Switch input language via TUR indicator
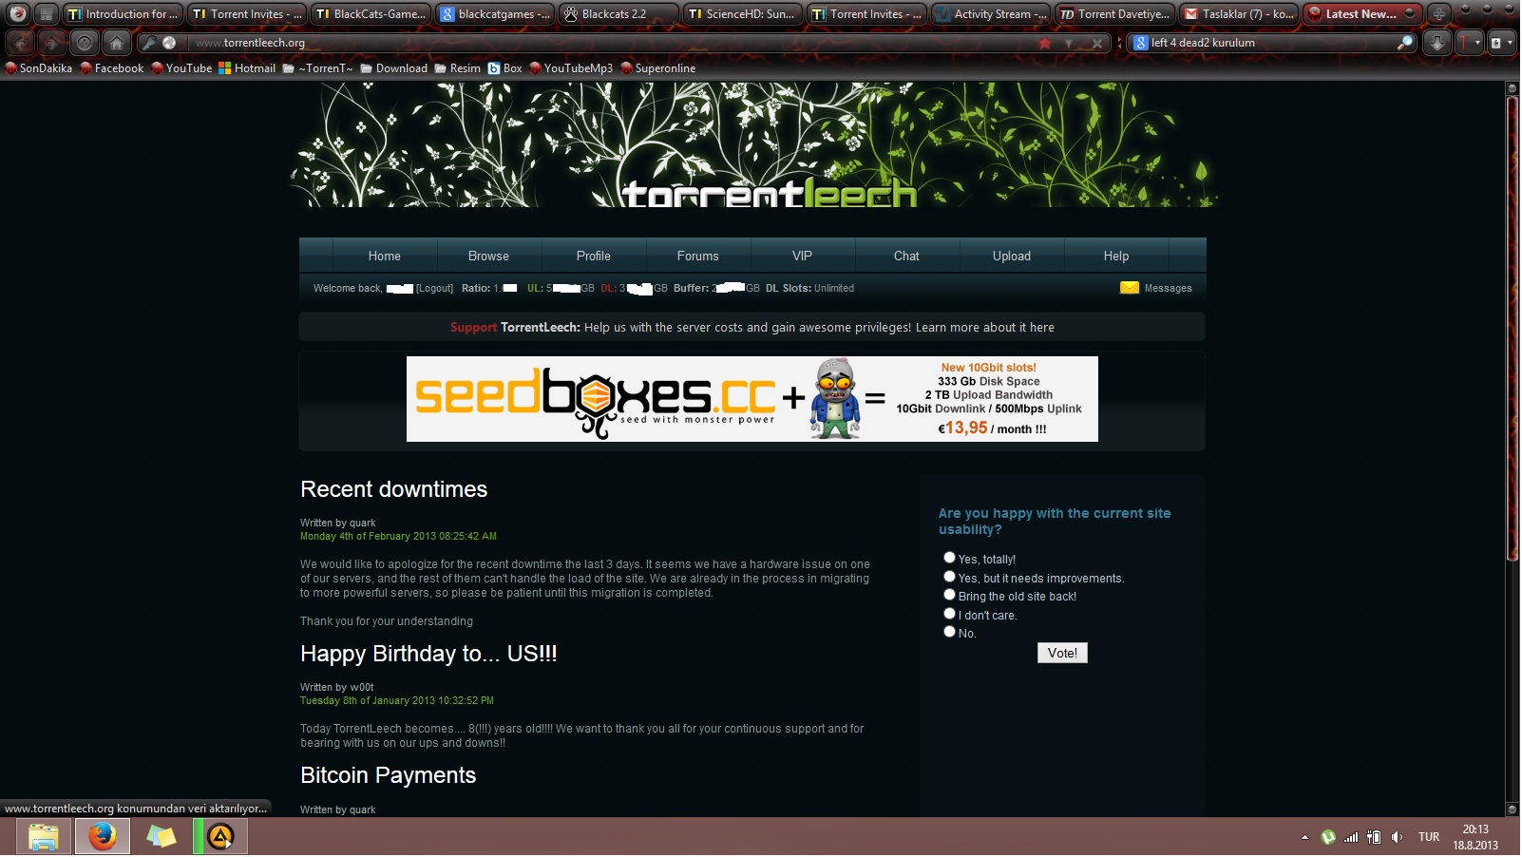Viewport: 1522px width, 857px height. (1429, 837)
